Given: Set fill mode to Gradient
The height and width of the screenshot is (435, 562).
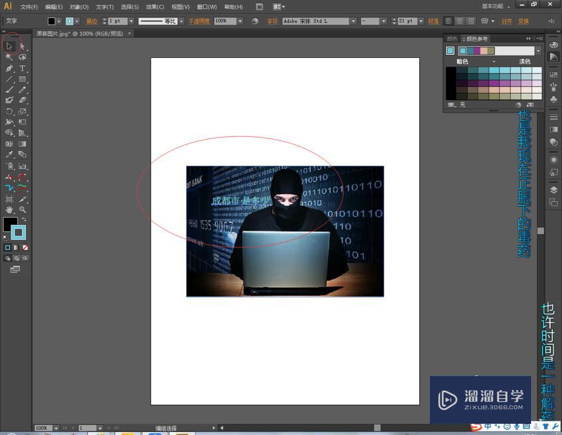Looking at the screenshot, I should click(16, 248).
